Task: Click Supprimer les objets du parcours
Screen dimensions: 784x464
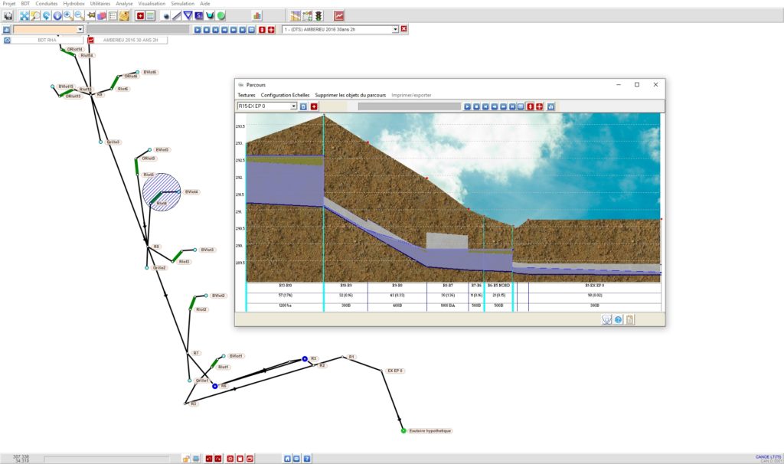Action: tap(350, 95)
